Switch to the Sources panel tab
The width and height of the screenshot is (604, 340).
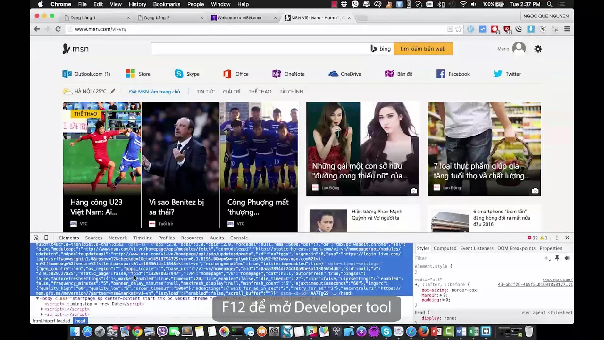[93, 238]
